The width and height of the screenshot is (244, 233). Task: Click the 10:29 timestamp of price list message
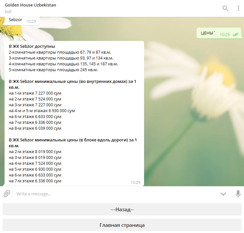[135, 183]
